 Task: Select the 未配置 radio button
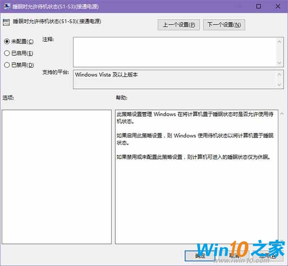click(7, 41)
